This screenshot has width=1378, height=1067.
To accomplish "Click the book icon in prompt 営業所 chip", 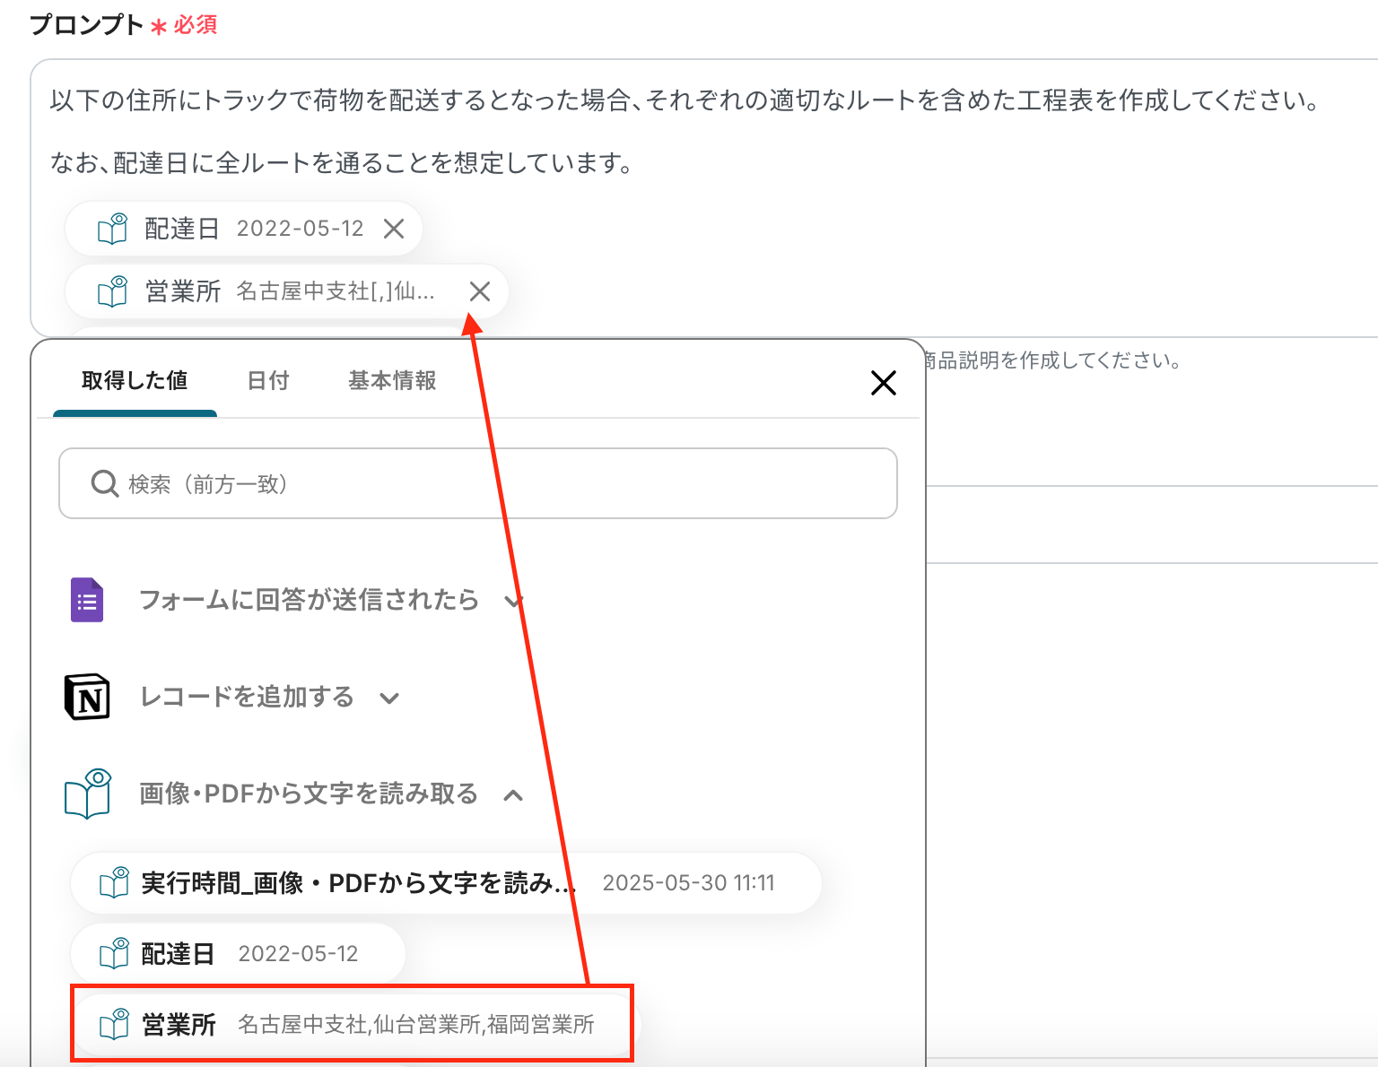I will [x=113, y=291].
